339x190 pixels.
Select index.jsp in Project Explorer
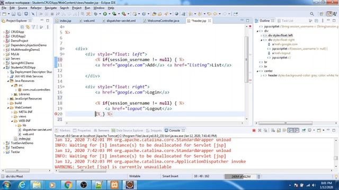pos(24,139)
